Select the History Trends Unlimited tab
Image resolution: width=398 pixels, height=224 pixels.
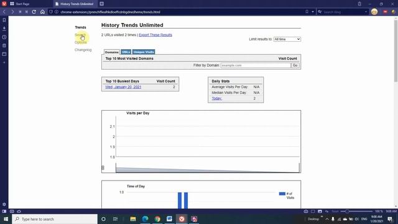(75, 4)
